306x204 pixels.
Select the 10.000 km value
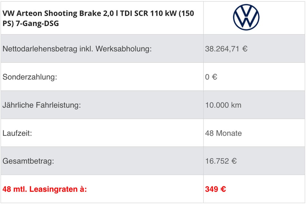[223, 105]
